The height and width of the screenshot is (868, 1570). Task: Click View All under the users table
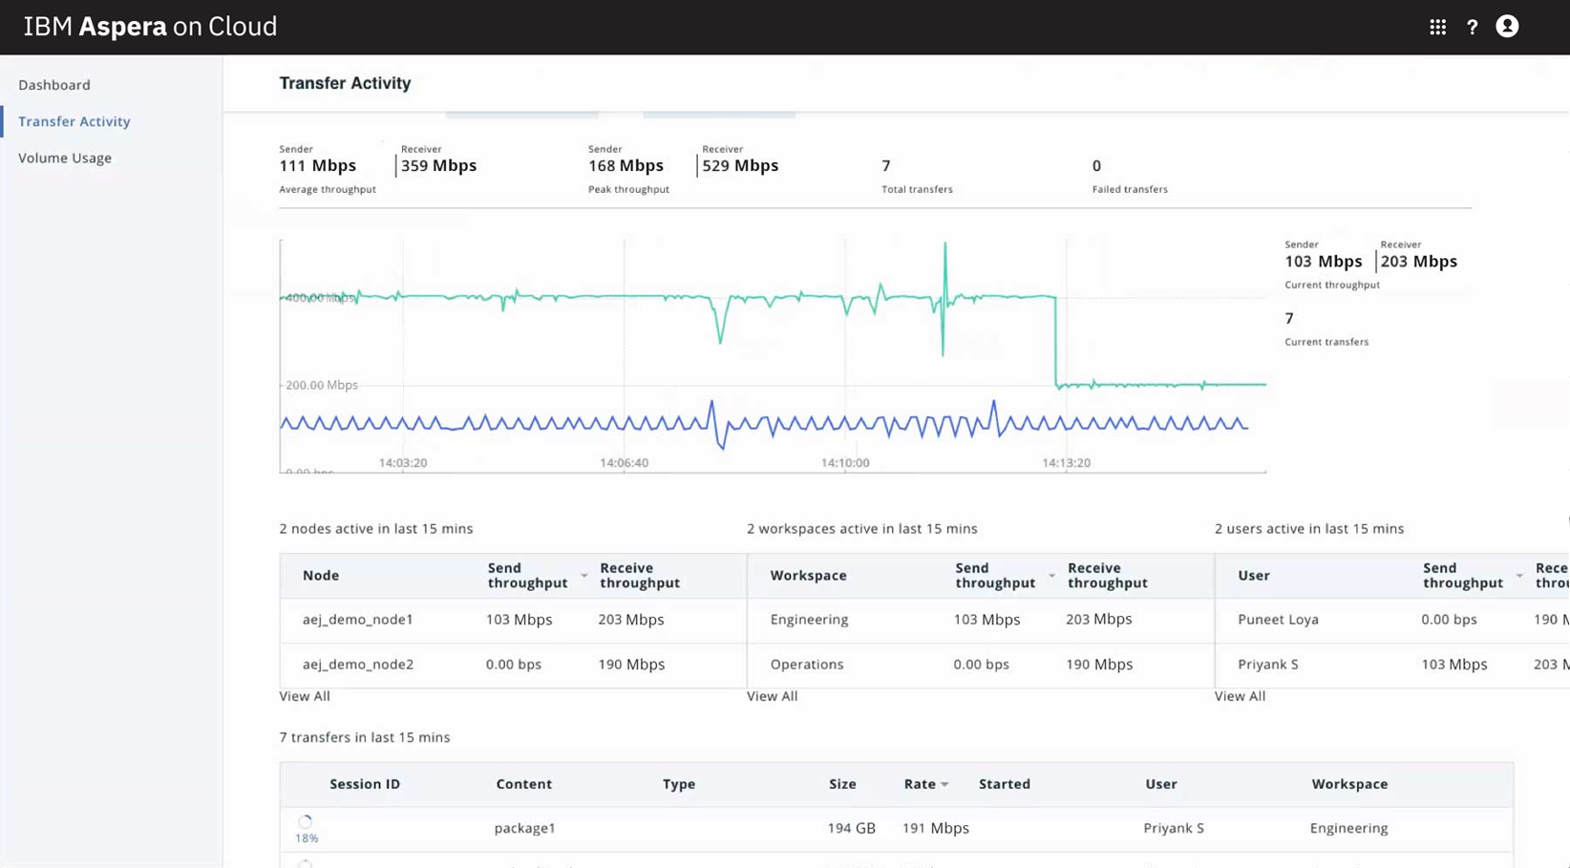[x=1240, y=696]
